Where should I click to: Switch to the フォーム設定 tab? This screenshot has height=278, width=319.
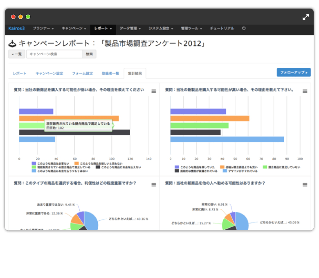82,74
